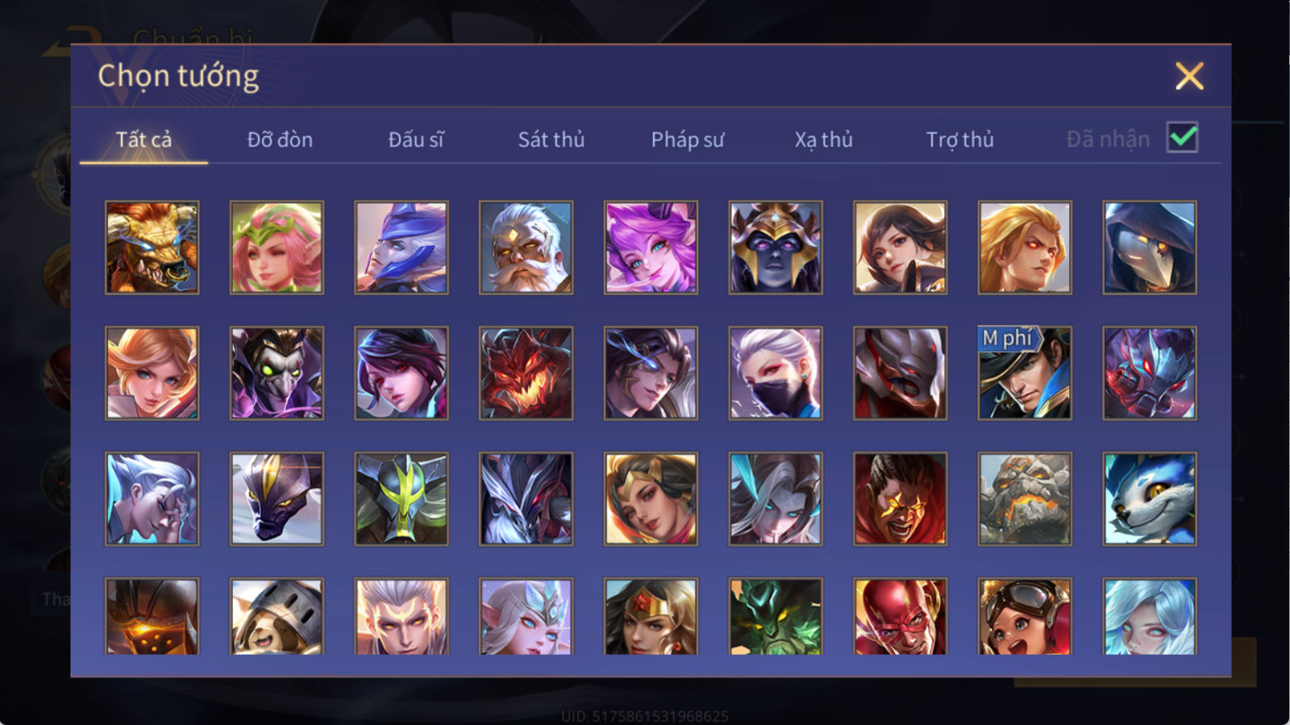Select the red Flash hero portrait
This screenshot has width=1290, height=725.
click(x=900, y=615)
